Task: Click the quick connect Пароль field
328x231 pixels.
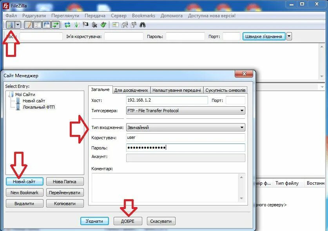Action: pos(185,36)
